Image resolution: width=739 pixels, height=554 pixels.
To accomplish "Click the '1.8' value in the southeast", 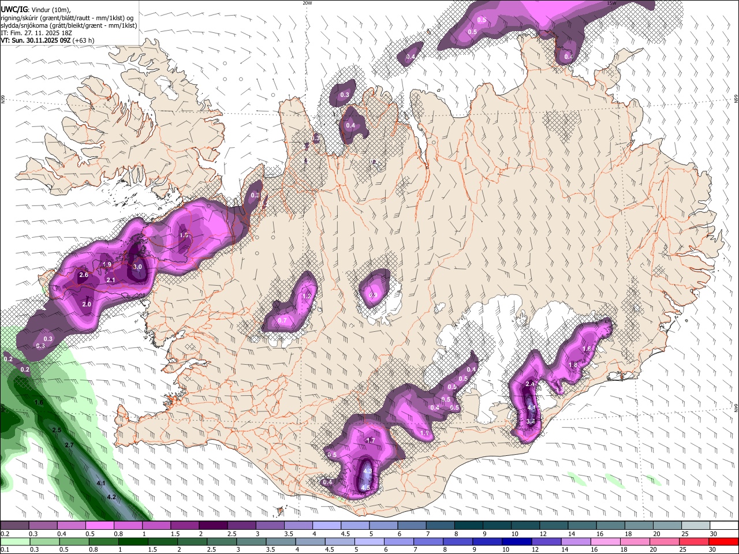I will click(573, 365).
